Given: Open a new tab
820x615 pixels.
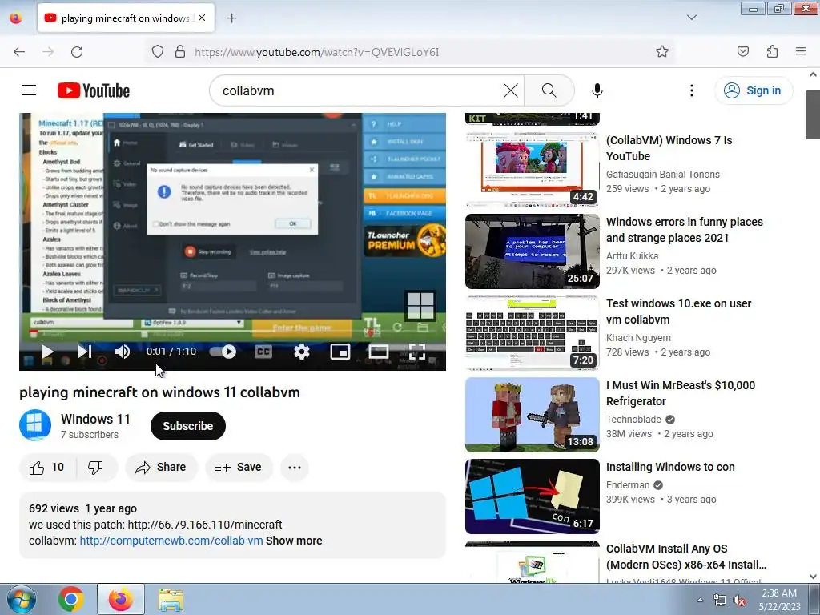Looking at the screenshot, I should point(231,18).
